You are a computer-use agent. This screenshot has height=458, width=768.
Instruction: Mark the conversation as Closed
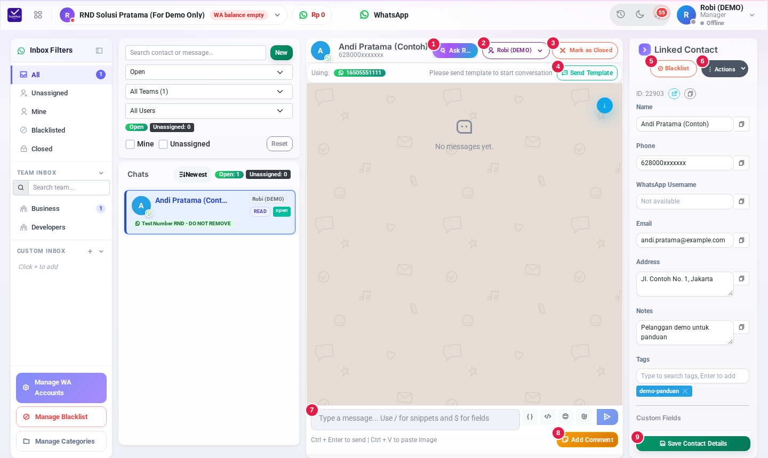[x=585, y=51]
